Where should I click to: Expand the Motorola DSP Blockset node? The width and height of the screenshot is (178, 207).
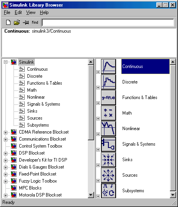pyautogui.click(x=5, y=195)
